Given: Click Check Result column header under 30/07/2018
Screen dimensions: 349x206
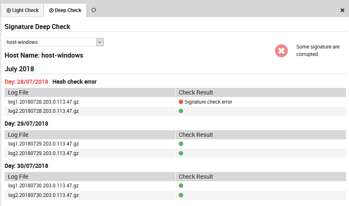Looking at the screenshot, I should point(196,177).
